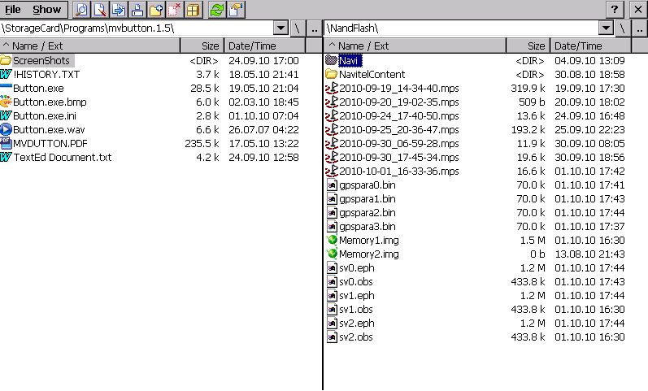Click the Edit file toolbar icon
This screenshot has width=648, height=391.
pyautogui.click(x=100, y=10)
